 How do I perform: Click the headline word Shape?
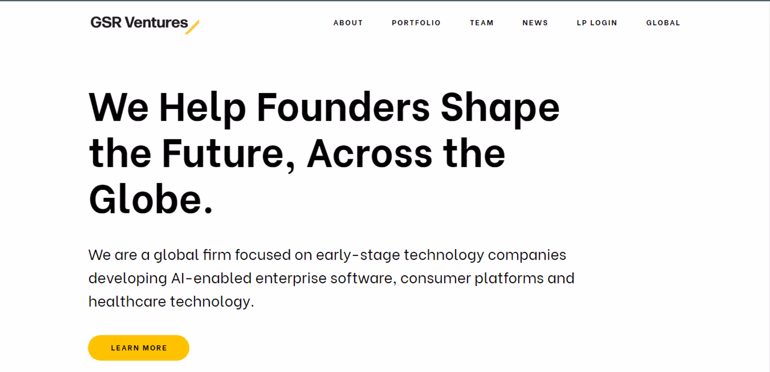500,109
